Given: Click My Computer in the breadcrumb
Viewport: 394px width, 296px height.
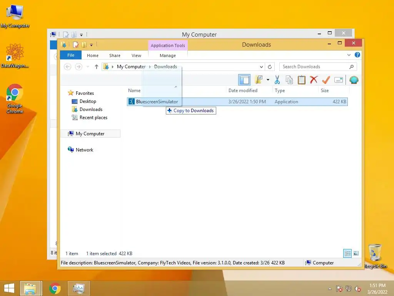Looking at the screenshot, I should pyautogui.click(x=131, y=67).
